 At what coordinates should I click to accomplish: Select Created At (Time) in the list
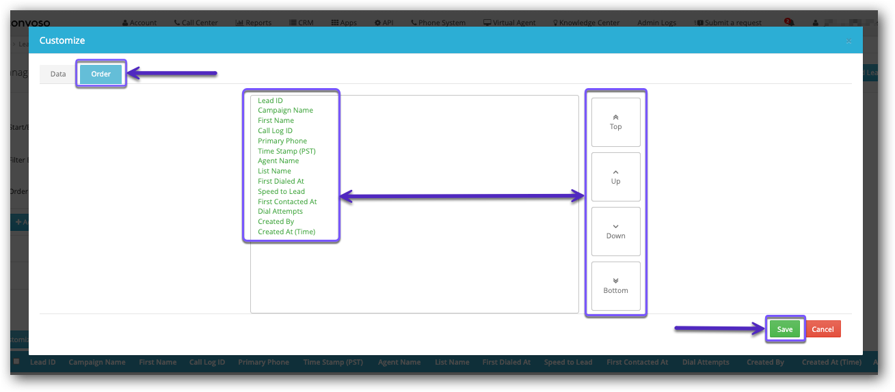click(286, 232)
